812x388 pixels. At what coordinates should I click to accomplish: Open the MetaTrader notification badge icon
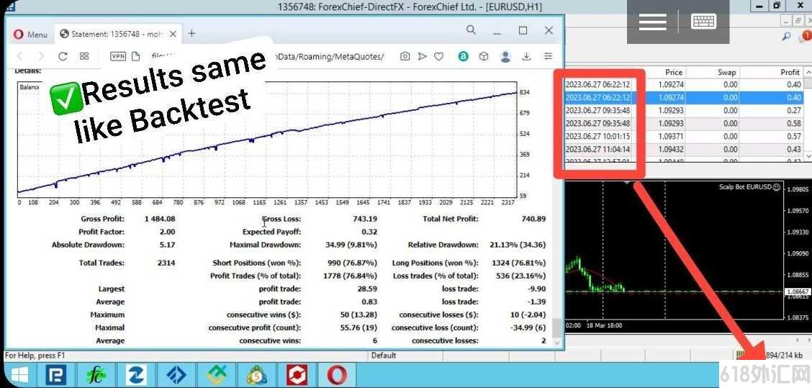coord(806,36)
